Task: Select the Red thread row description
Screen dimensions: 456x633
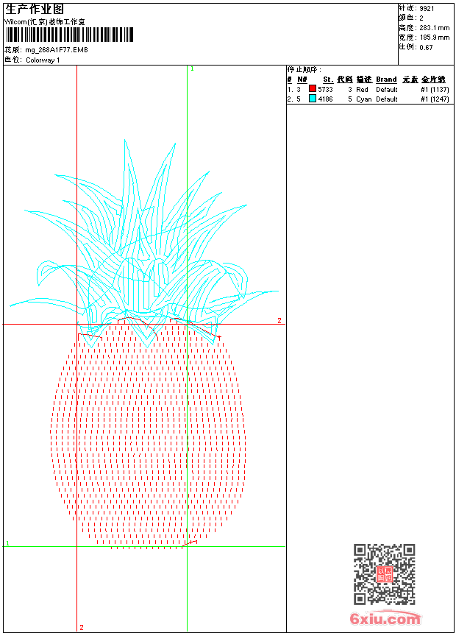Action: (x=362, y=89)
